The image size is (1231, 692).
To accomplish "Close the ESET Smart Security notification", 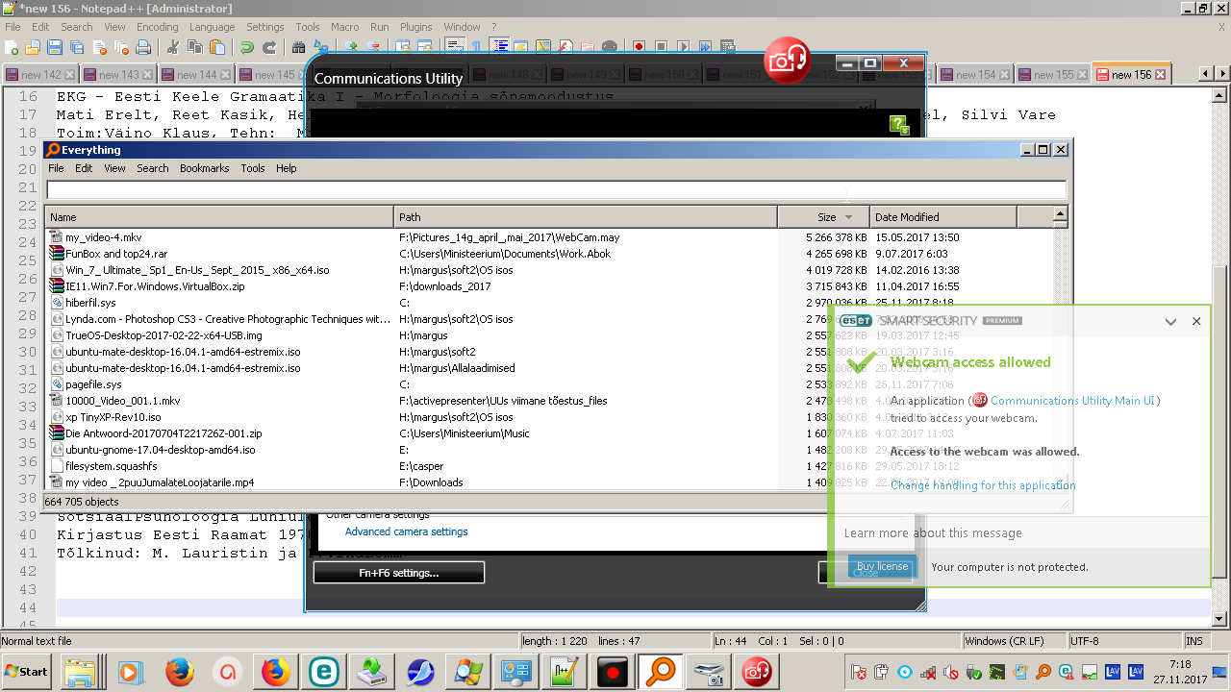I will pos(1196,322).
